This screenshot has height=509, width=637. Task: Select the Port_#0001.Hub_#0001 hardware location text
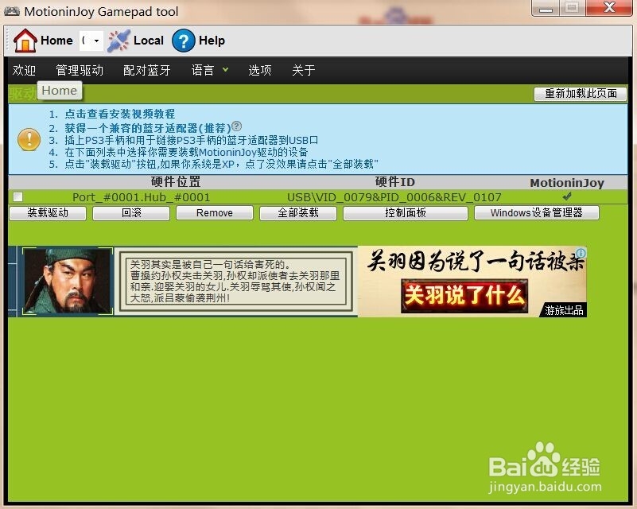point(141,197)
